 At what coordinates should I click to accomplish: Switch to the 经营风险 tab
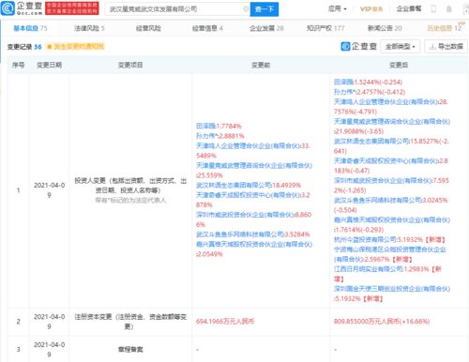click(148, 28)
